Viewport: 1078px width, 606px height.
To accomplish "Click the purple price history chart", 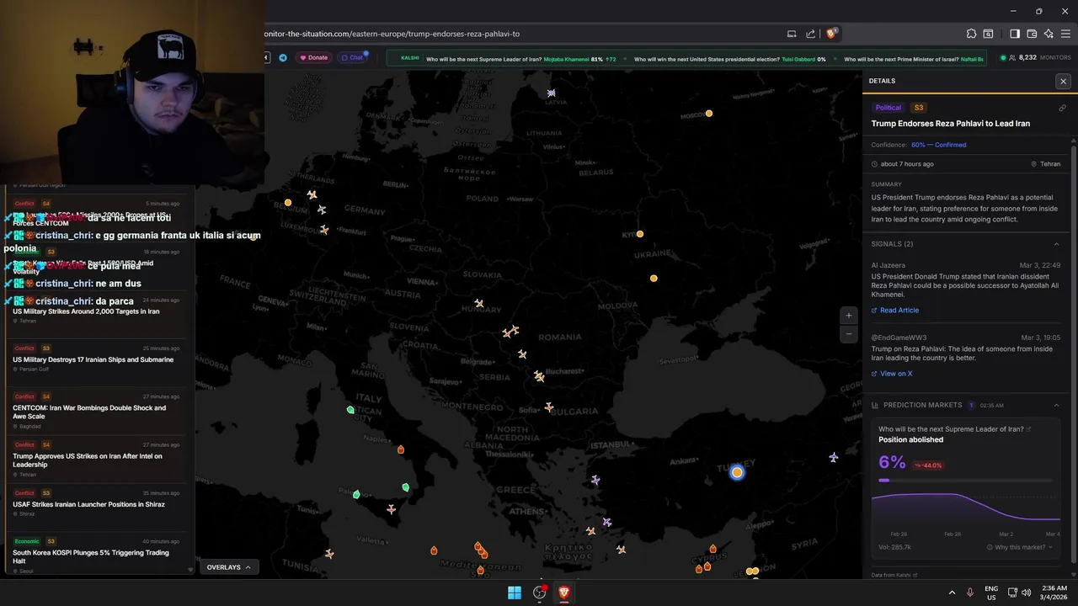I will (965, 508).
